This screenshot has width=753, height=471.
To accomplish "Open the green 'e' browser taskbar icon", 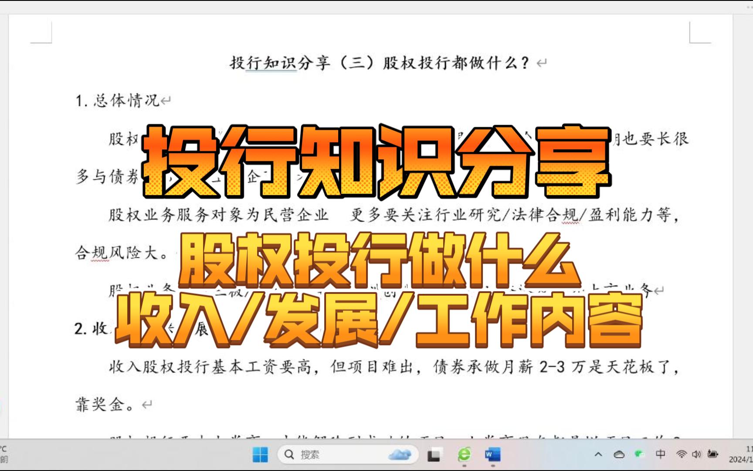I will 464,455.
